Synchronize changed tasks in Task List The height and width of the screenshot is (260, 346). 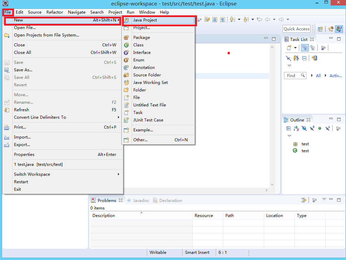[314, 58]
